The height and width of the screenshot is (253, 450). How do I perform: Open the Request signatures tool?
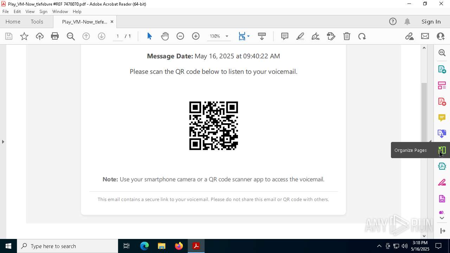331,36
